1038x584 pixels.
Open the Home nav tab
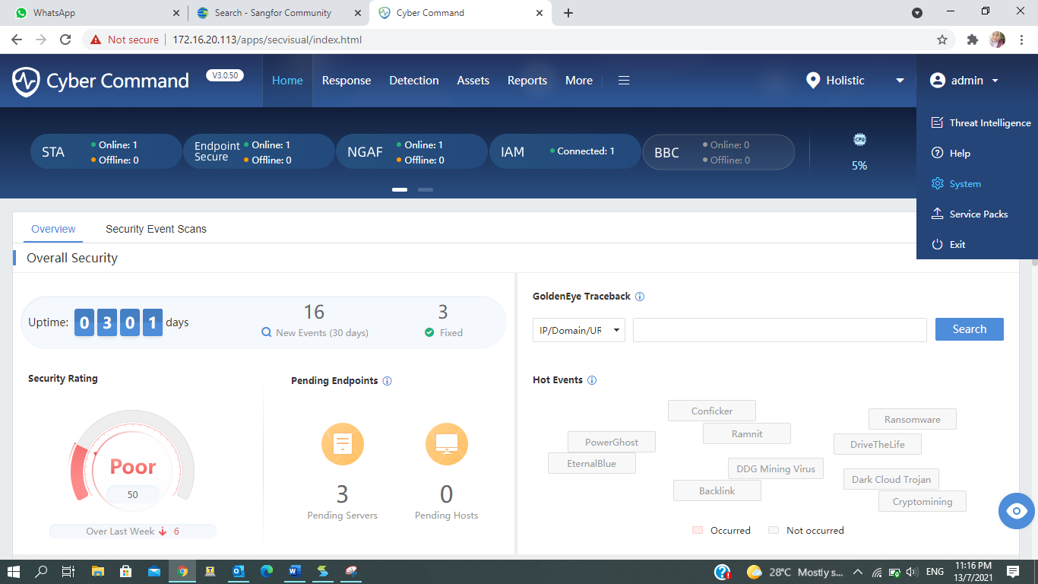coord(287,81)
